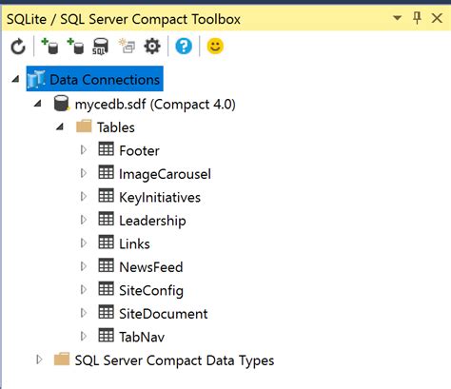Expand the SiteDocument table
This screenshot has width=451, height=389.
pos(84,313)
